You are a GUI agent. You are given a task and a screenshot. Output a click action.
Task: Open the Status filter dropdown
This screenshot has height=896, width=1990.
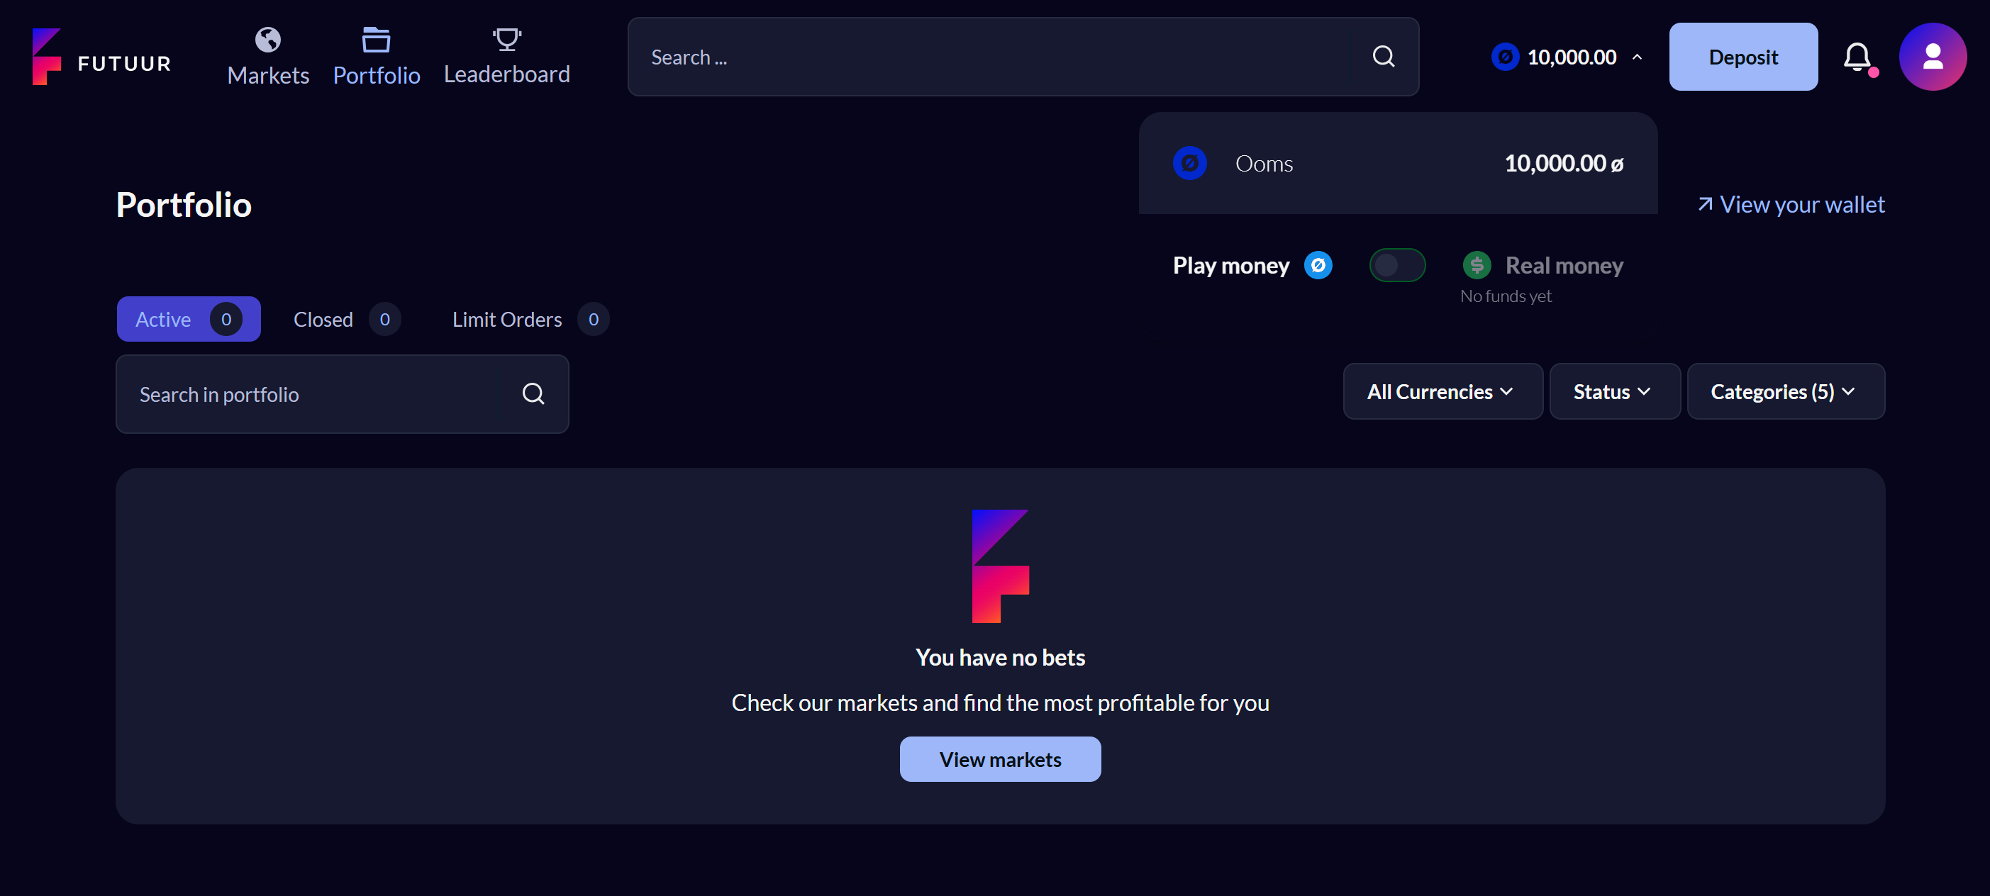pos(1615,391)
